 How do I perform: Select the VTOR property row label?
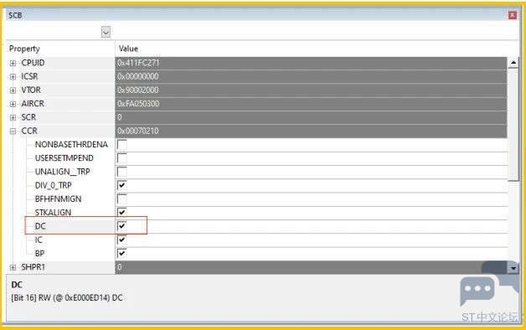31,90
